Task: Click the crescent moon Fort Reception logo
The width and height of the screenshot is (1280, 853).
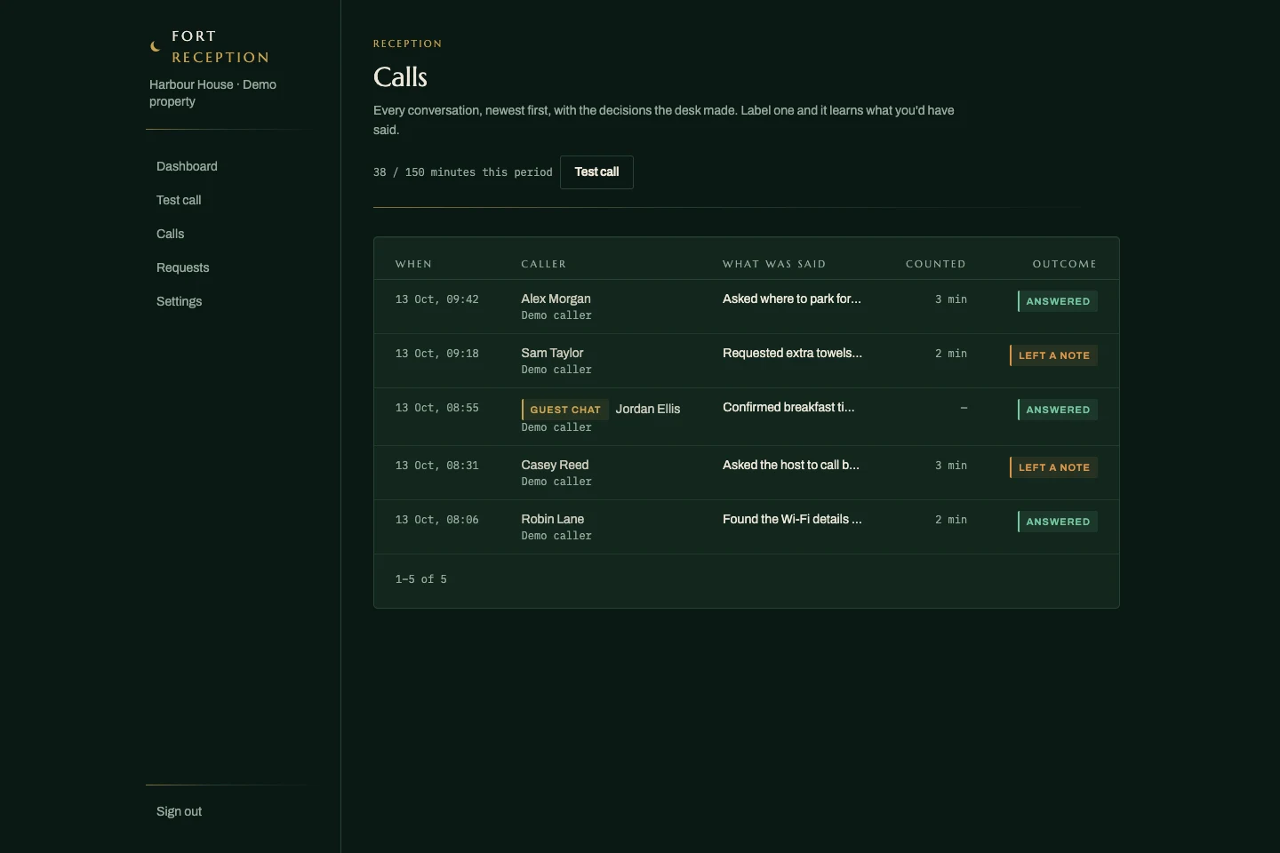Action: (156, 46)
